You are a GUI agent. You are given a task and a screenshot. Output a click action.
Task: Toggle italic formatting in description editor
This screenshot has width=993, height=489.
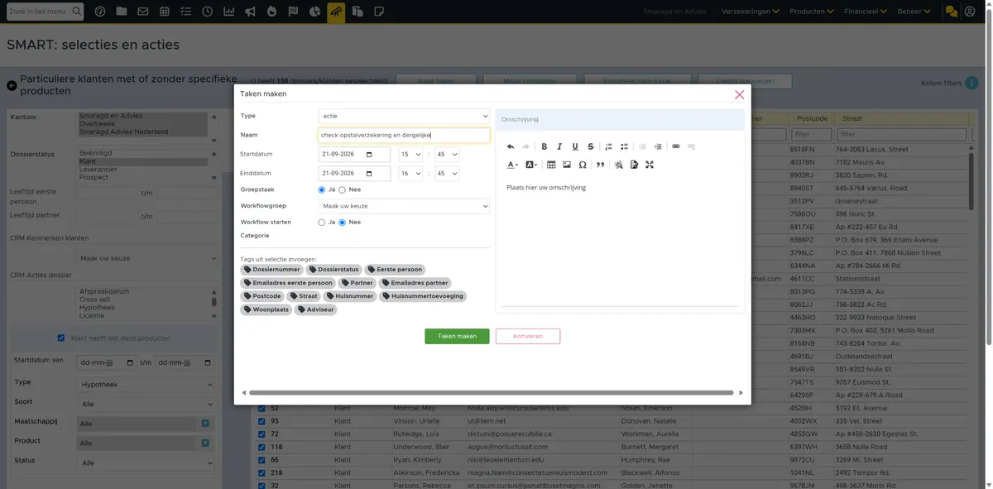(559, 146)
